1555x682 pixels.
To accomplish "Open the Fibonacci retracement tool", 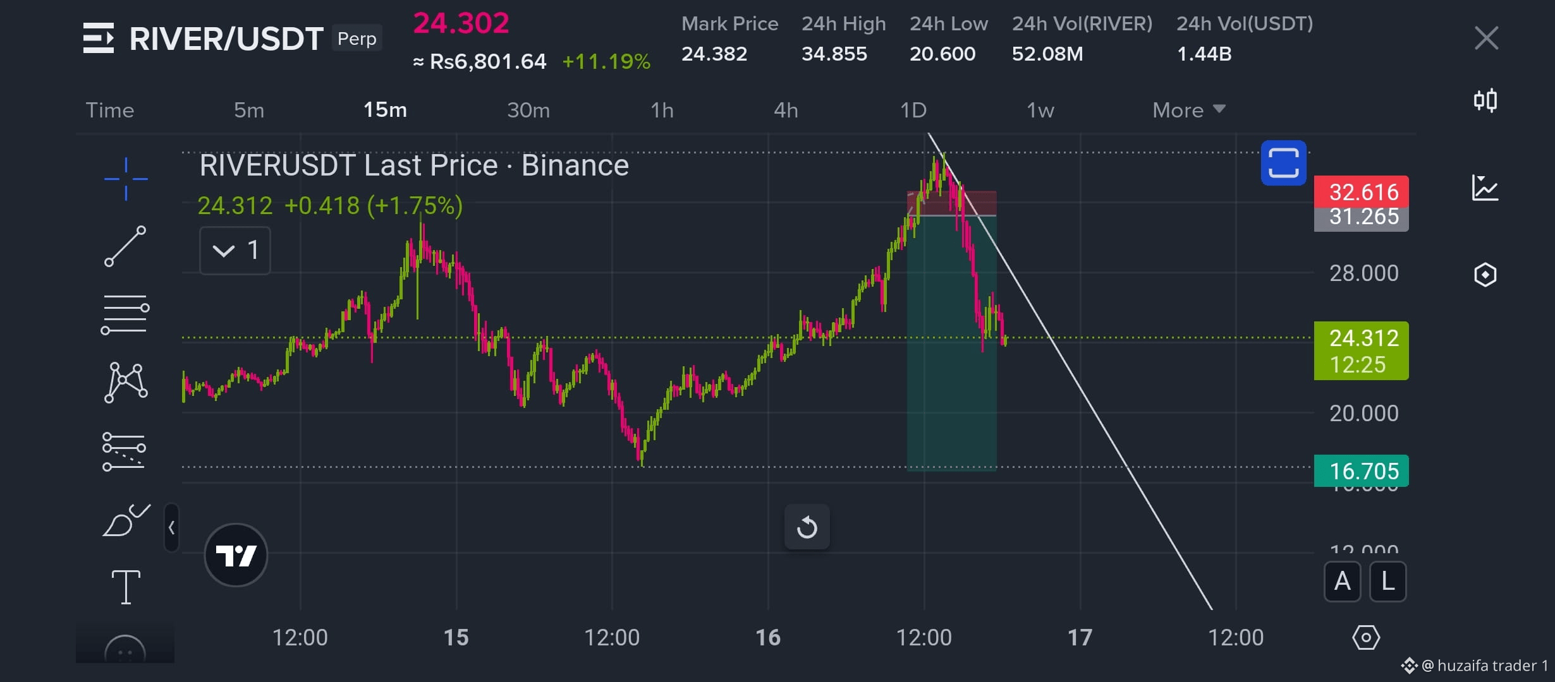I will (x=125, y=314).
